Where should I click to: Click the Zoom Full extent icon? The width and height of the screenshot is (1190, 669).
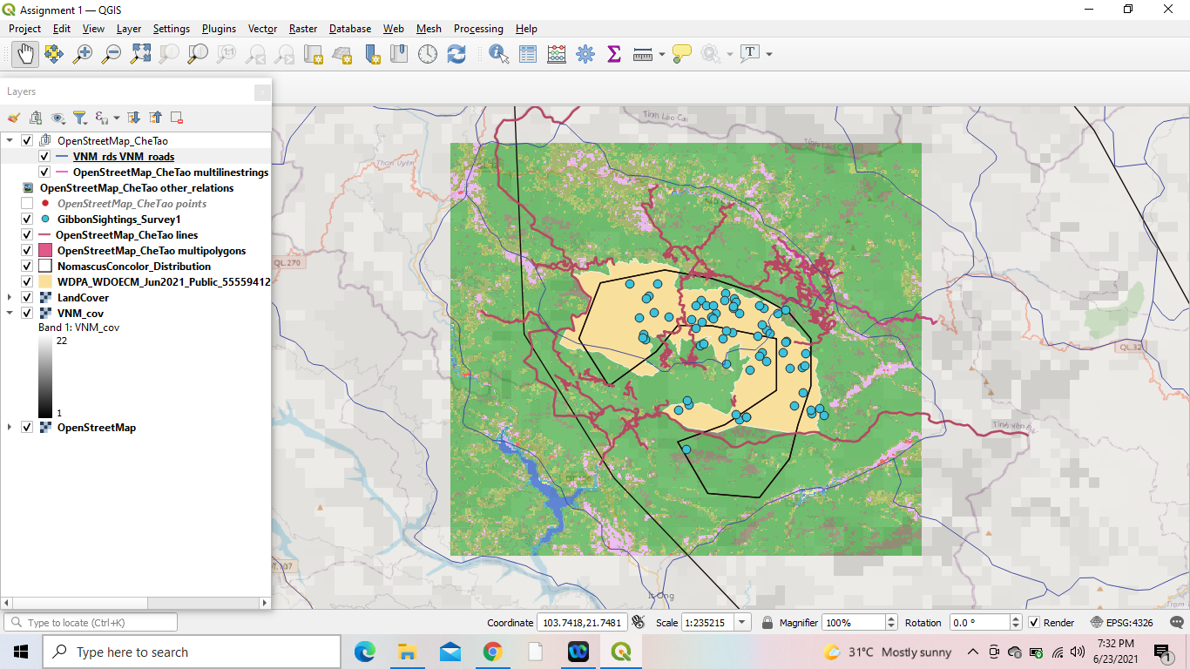pyautogui.click(x=140, y=54)
